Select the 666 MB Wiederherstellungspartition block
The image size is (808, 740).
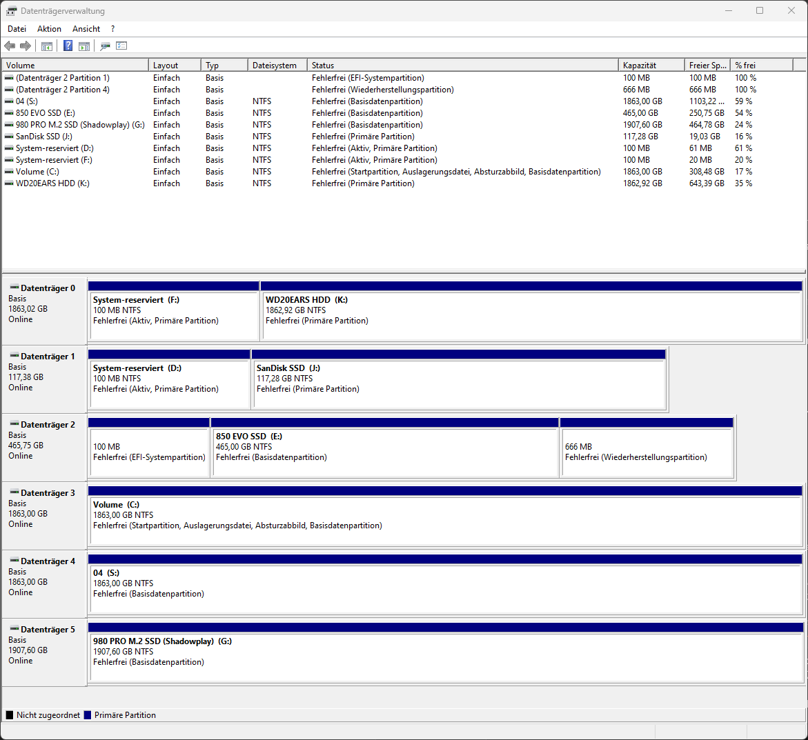tap(647, 448)
